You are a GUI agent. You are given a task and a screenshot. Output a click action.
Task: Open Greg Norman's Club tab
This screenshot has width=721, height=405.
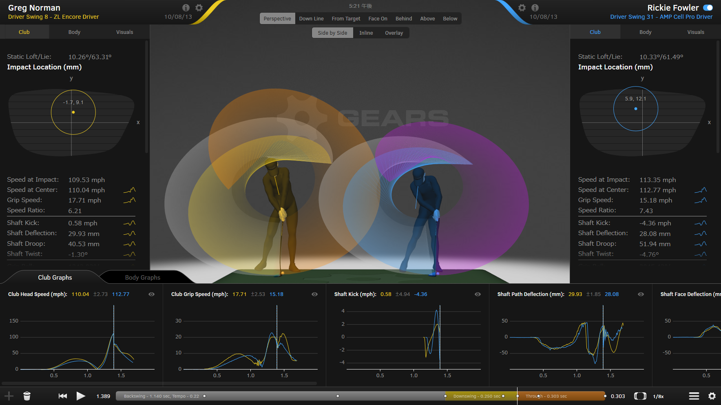pos(24,32)
